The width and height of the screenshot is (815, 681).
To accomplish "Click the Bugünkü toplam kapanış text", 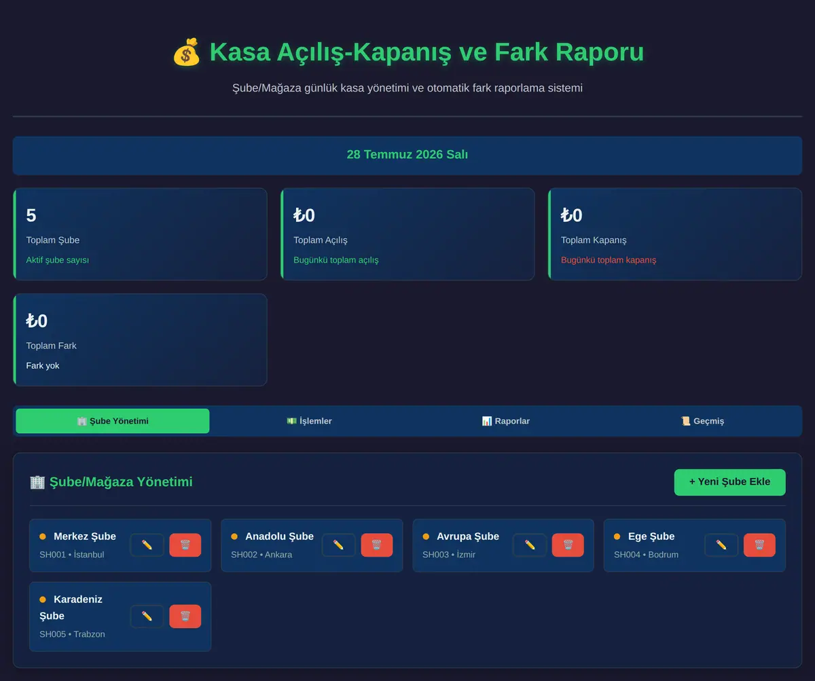I will pyautogui.click(x=609, y=260).
